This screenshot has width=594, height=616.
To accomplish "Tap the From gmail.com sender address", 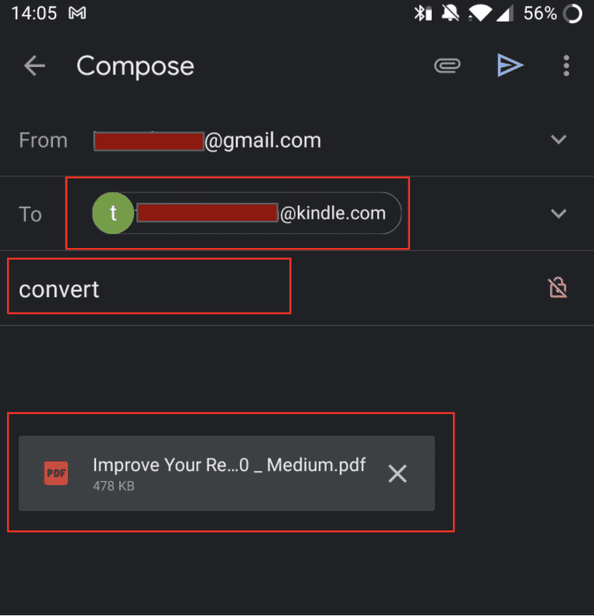I will (x=207, y=140).
